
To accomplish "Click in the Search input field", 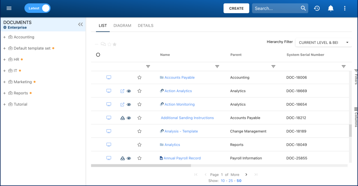I will (276, 8).
